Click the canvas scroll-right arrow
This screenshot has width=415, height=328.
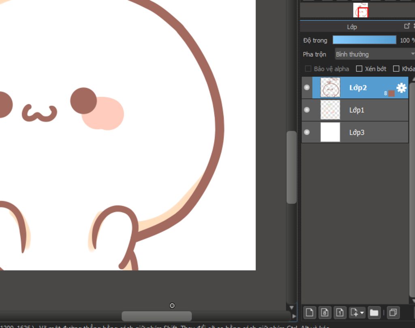[x=294, y=316]
